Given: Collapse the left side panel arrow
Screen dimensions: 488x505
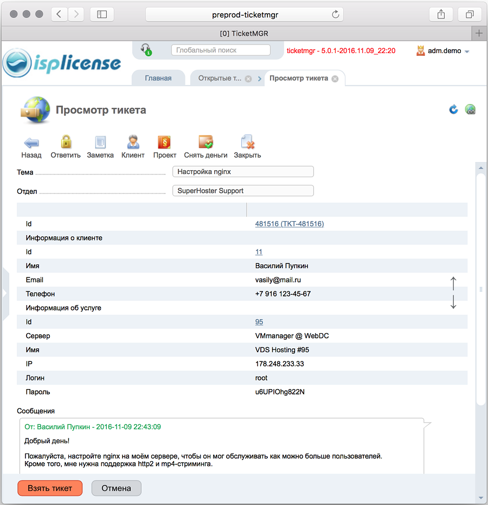Looking at the screenshot, I should point(4,292).
